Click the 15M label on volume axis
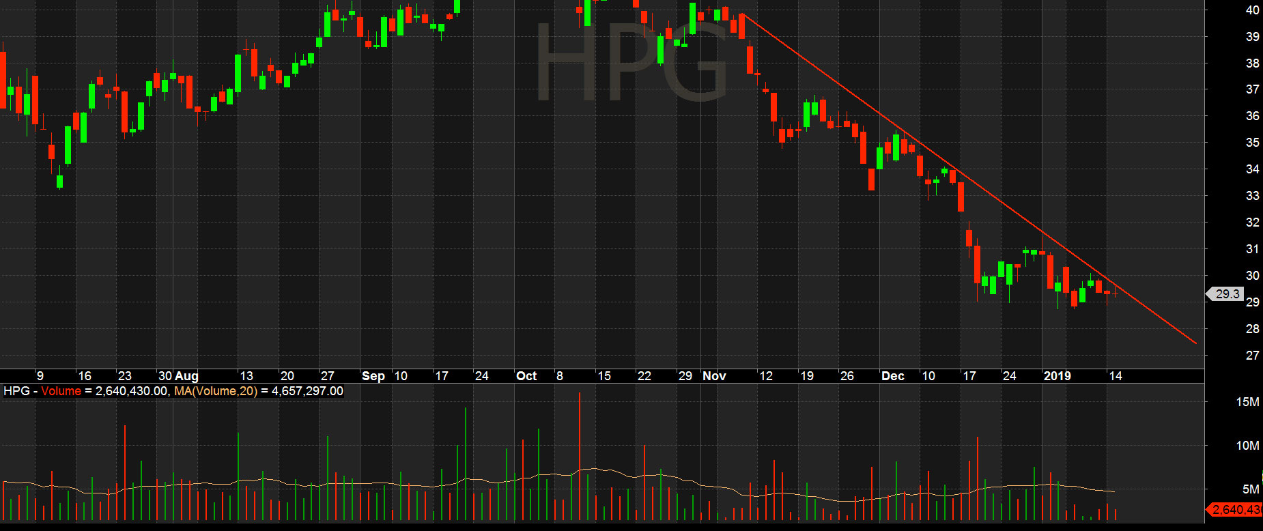The width and height of the screenshot is (1263, 531). [1247, 402]
